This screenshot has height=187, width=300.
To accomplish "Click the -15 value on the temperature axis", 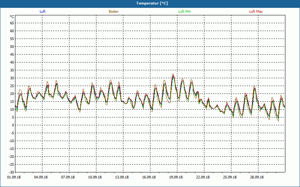I will tap(12, 148).
